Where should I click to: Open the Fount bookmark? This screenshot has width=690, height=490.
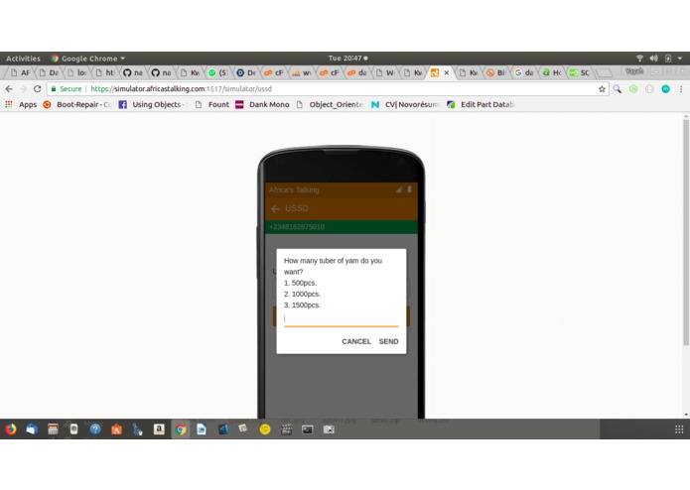pyautogui.click(x=212, y=104)
